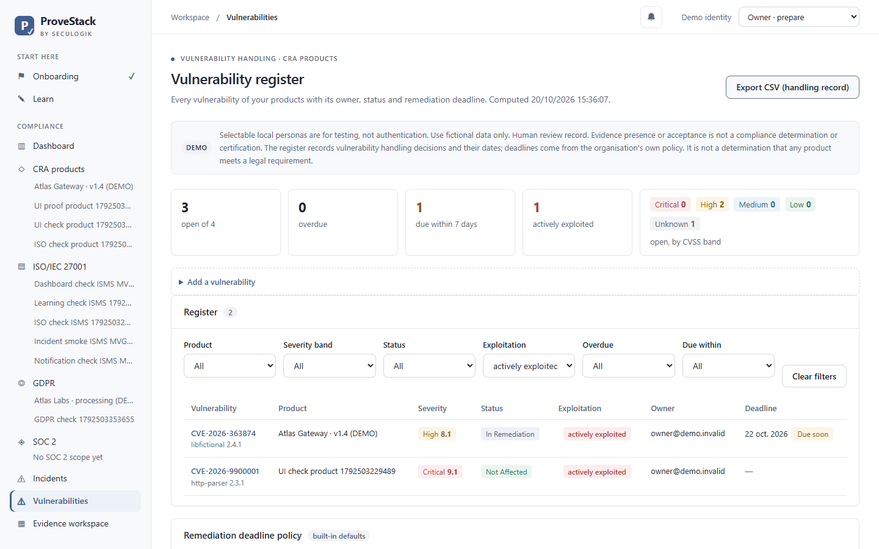Click the High 2 severity badge
Viewport: 879px width, 549px height.
[x=712, y=205]
